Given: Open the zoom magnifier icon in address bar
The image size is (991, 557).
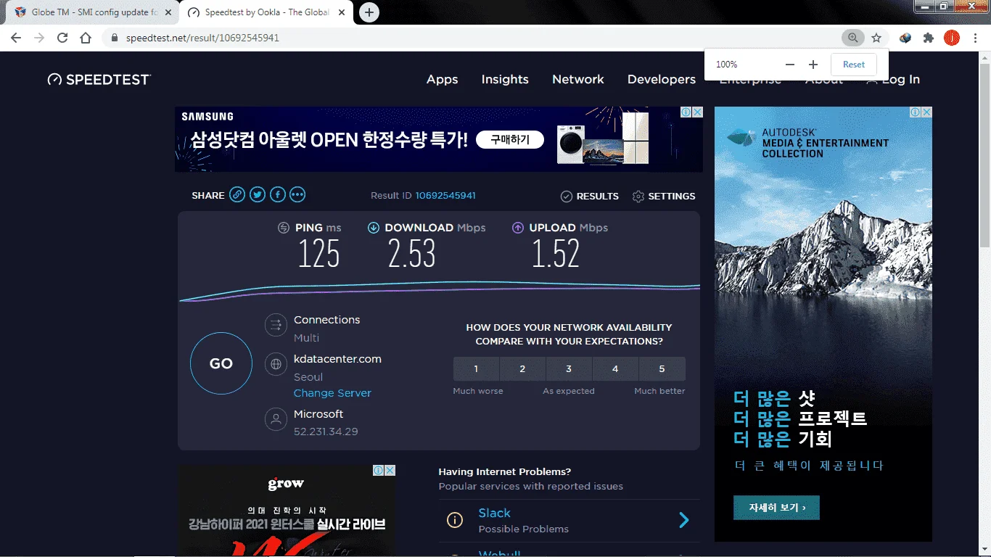Looking at the screenshot, I should [x=852, y=38].
